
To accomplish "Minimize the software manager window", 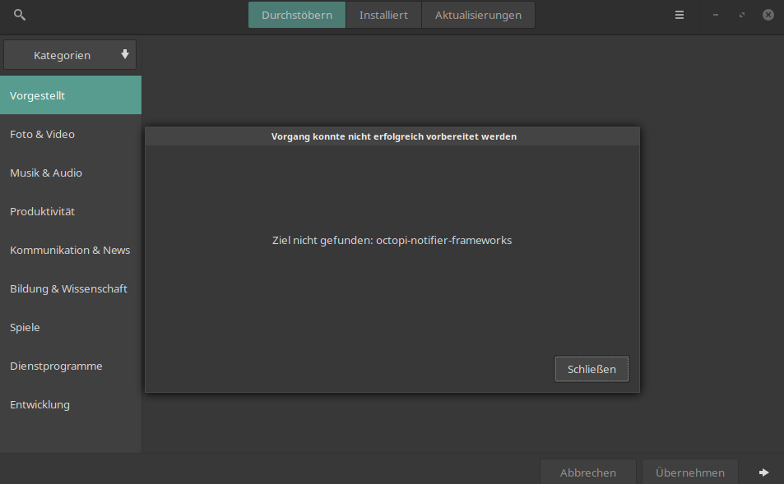I will coord(716,15).
